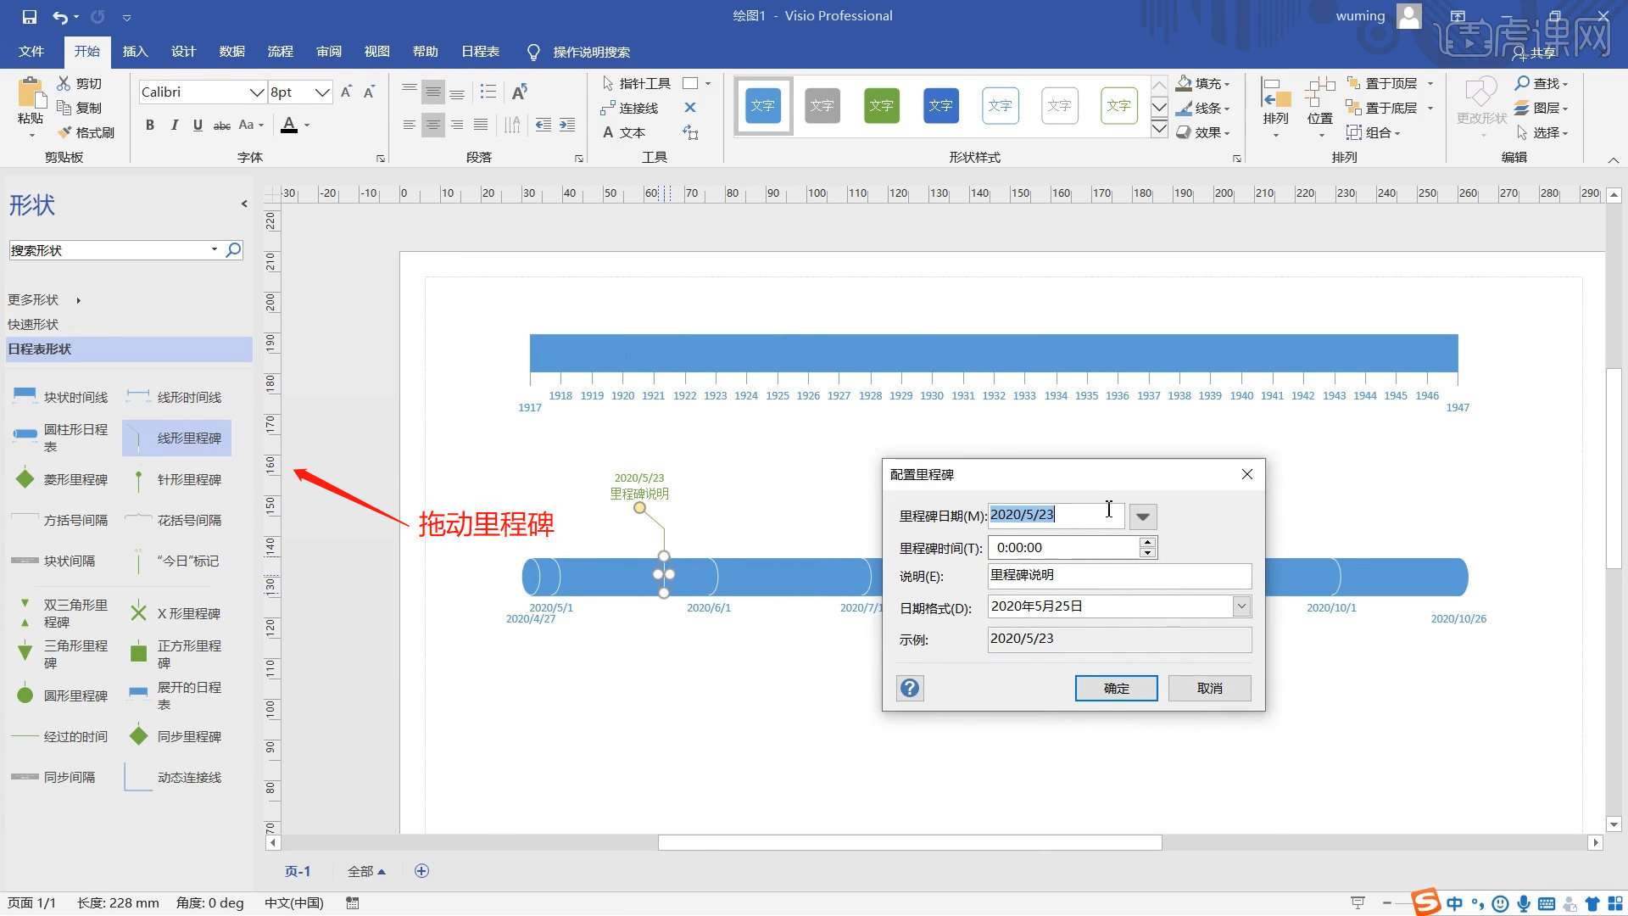
Task: Toggle the bullet list icon
Action: point(488,92)
